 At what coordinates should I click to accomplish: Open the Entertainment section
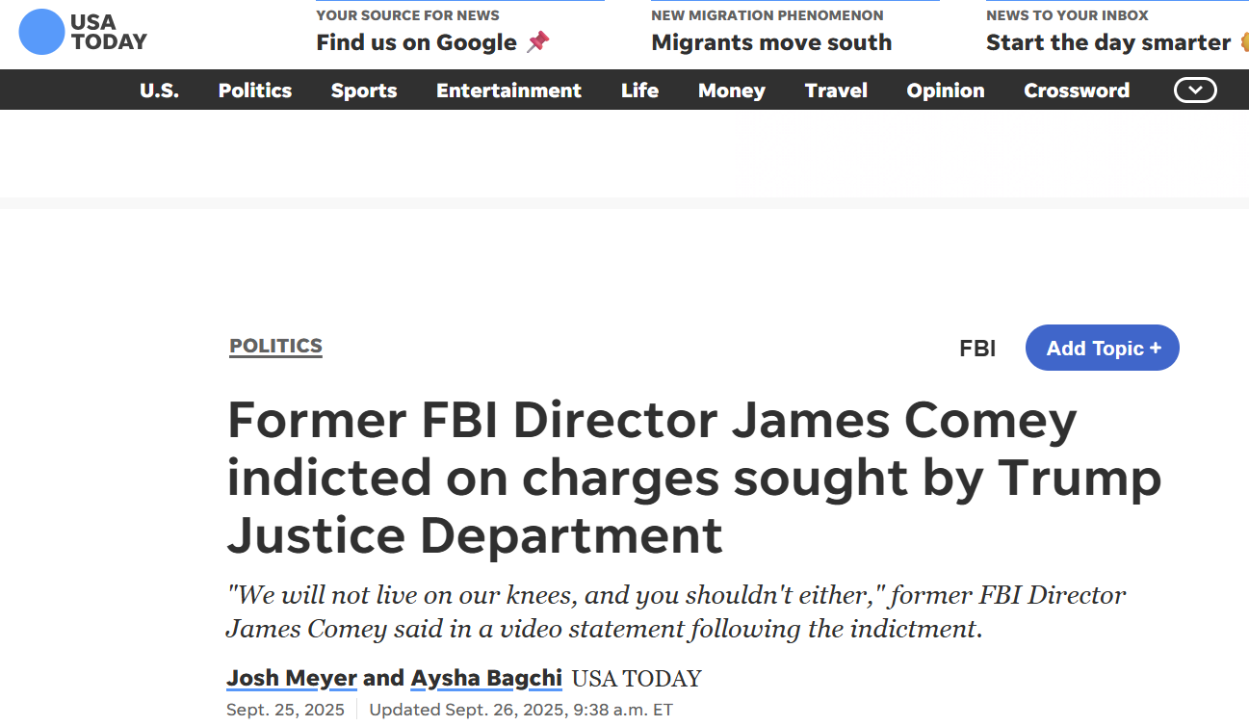tap(508, 91)
